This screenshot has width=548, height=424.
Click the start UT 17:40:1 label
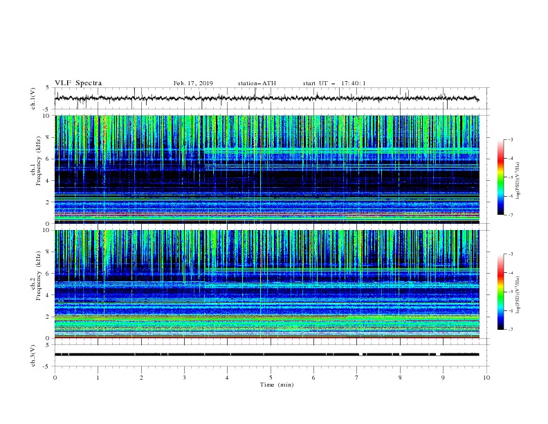[334, 83]
